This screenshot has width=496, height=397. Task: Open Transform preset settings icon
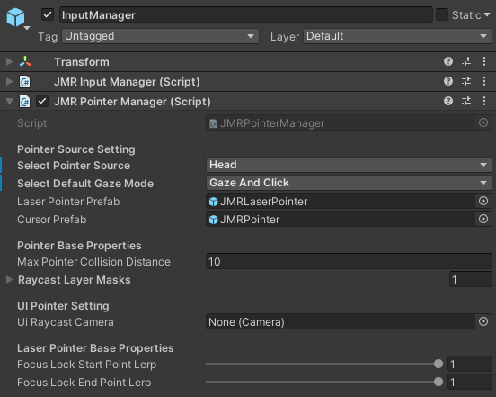click(466, 61)
